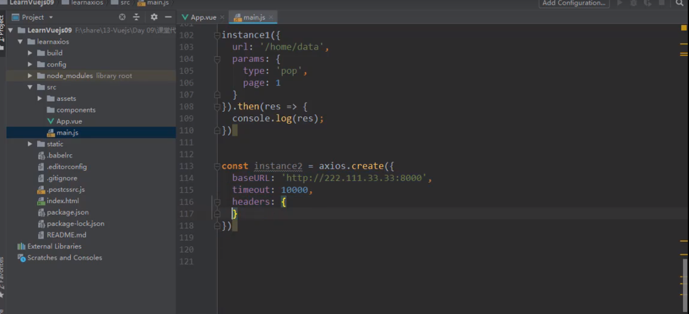Click the Run play icon in toolbar
689x314 pixels.
point(620,3)
